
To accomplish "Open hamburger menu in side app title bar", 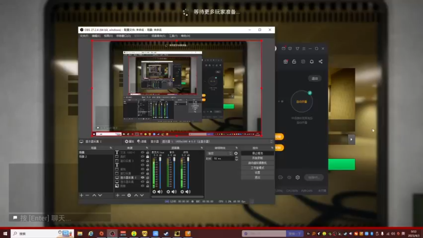I will click(x=304, y=49).
